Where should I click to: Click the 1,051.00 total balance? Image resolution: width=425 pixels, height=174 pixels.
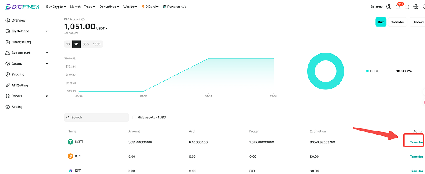tap(80, 27)
